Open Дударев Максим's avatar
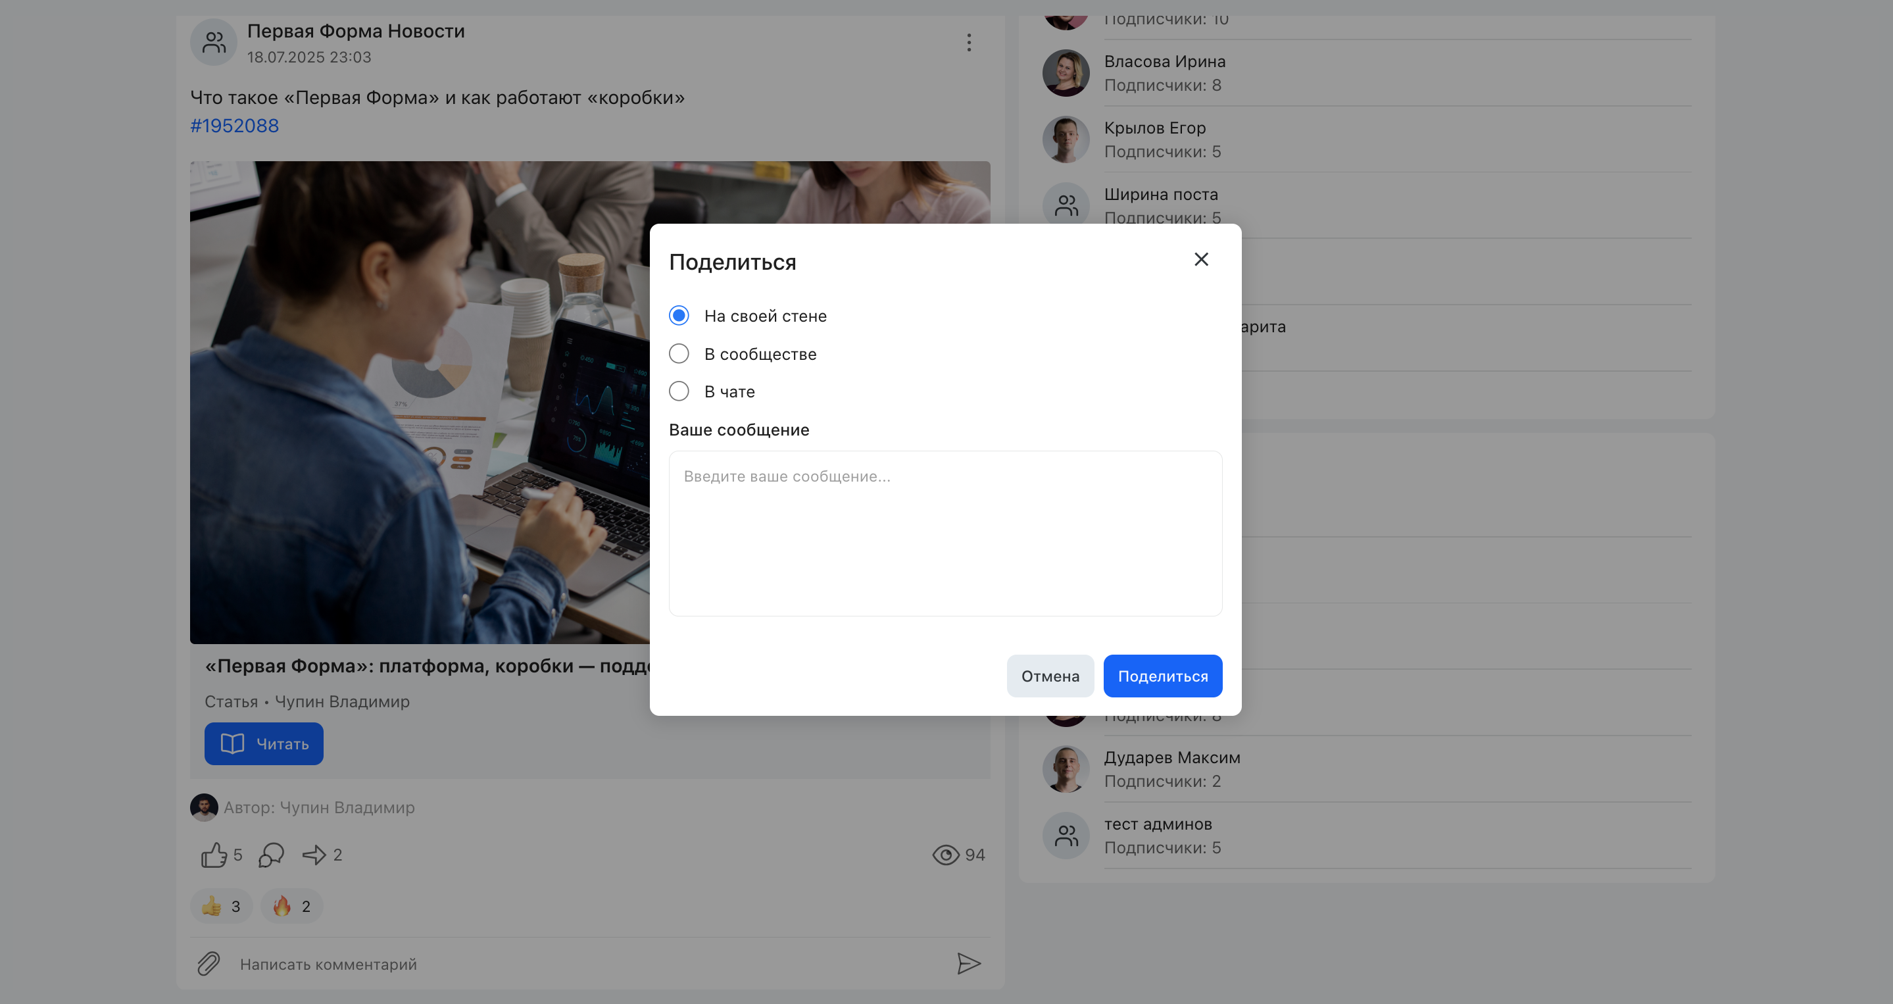The height and width of the screenshot is (1004, 1893). point(1066,769)
